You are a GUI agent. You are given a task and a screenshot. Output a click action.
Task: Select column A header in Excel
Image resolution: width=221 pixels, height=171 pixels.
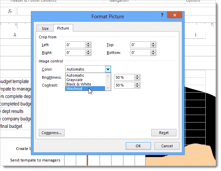pyautogui.click(x=15, y=35)
